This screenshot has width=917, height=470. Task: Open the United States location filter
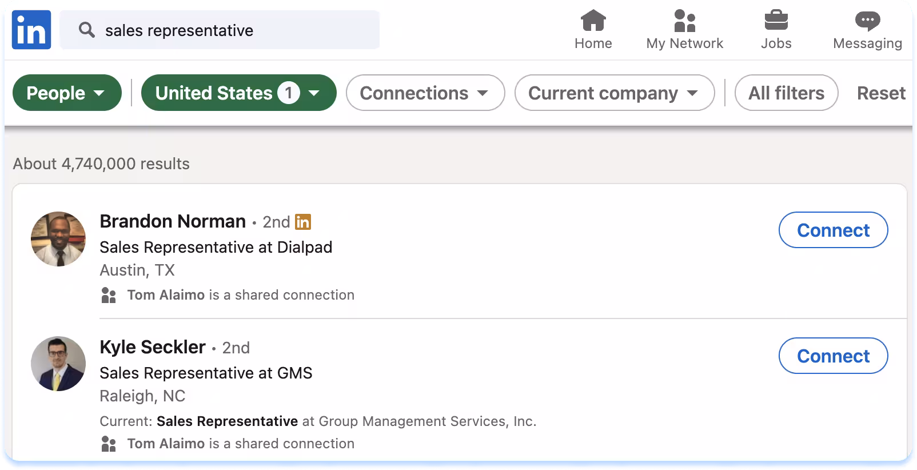(x=238, y=93)
